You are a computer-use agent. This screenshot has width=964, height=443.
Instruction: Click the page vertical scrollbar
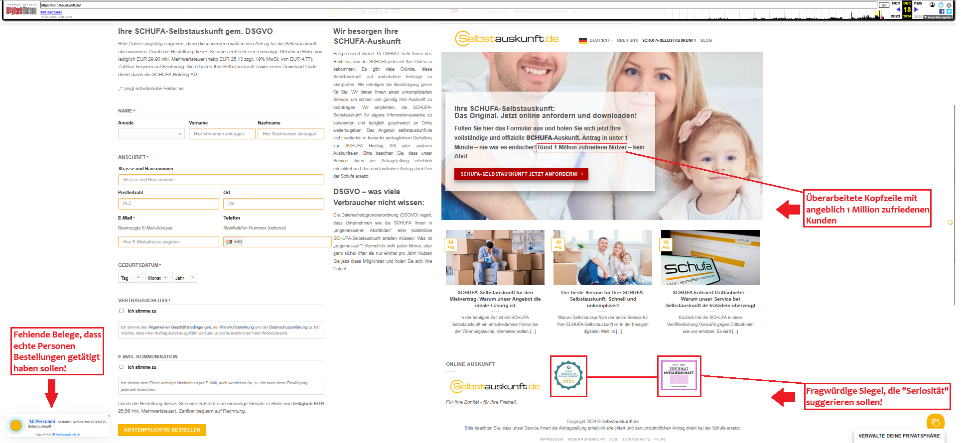(x=955, y=204)
